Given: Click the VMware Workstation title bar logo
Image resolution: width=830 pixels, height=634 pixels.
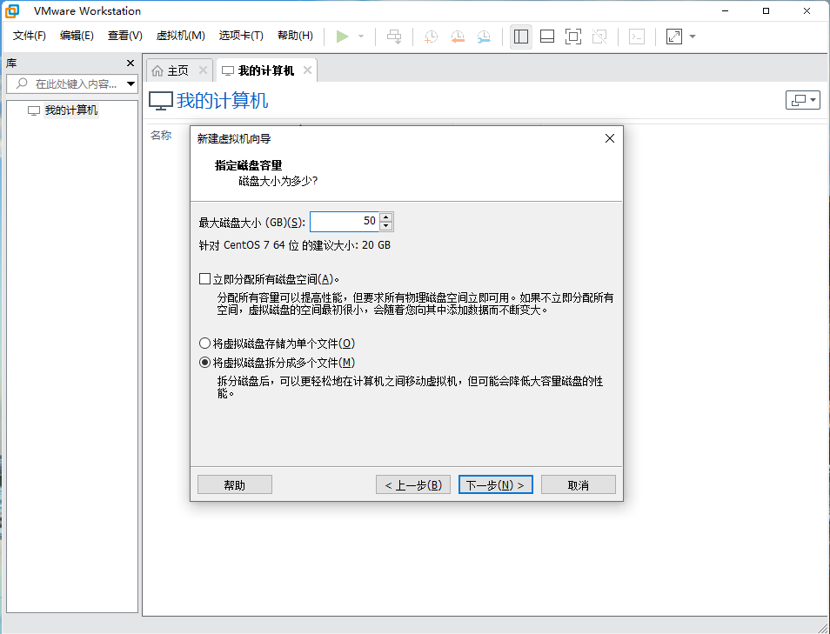Looking at the screenshot, I should [12, 10].
